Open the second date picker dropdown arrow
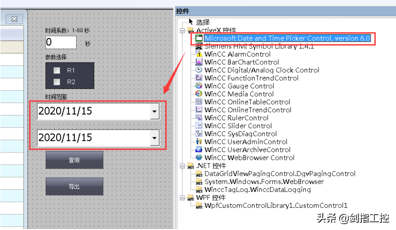Image resolution: width=396 pixels, height=230 pixels. pyautogui.click(x=155, y=138)
